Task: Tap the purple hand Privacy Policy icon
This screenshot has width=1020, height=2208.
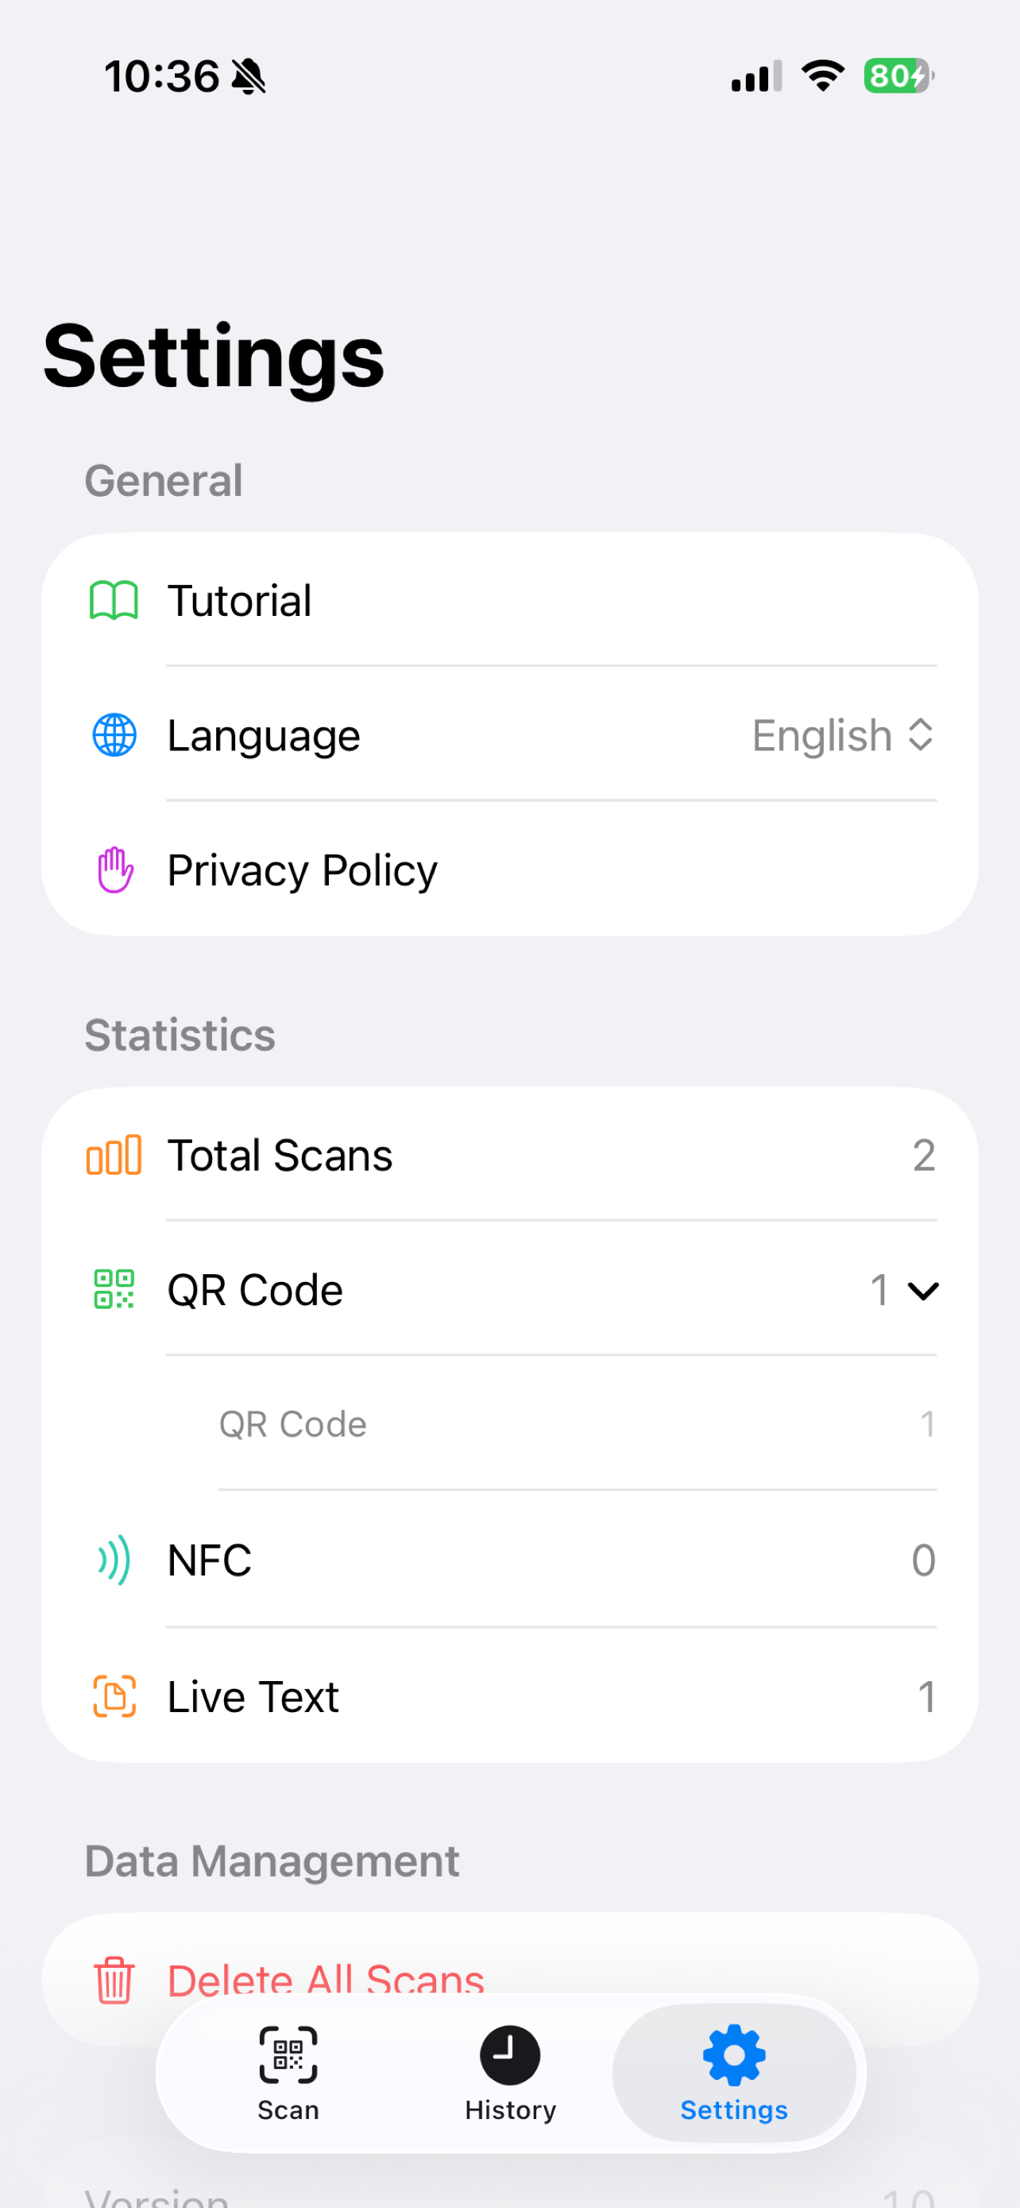Action: [114, 870]
